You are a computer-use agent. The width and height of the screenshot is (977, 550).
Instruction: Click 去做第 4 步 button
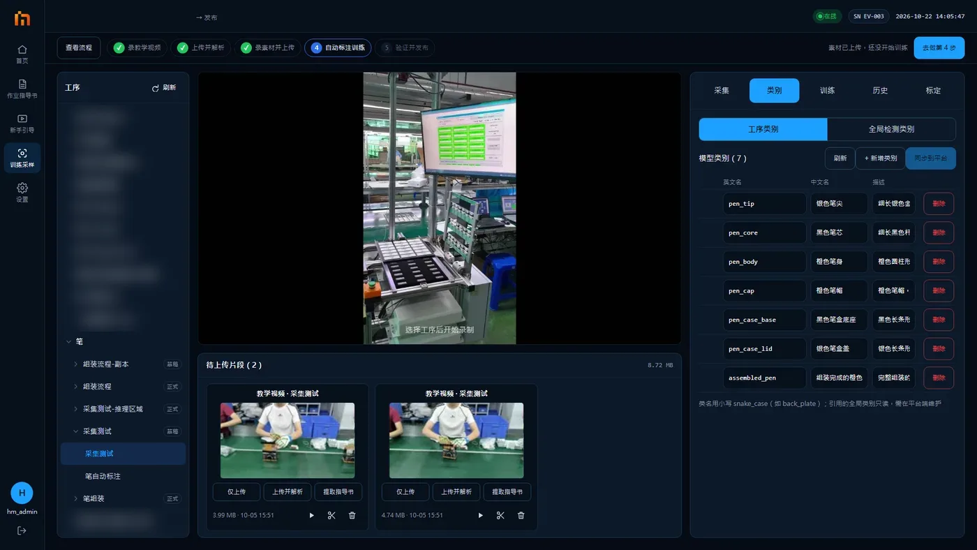click(939, 47)
